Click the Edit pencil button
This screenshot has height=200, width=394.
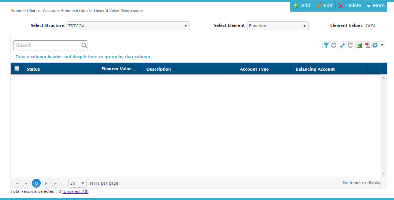point(324,6)
